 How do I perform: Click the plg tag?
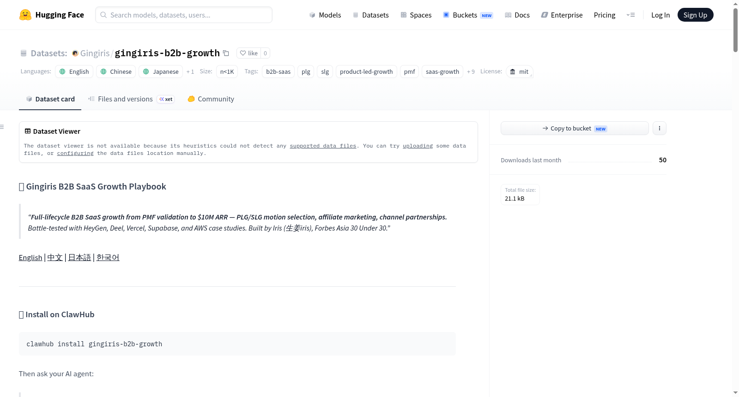[x=306, y=71]
